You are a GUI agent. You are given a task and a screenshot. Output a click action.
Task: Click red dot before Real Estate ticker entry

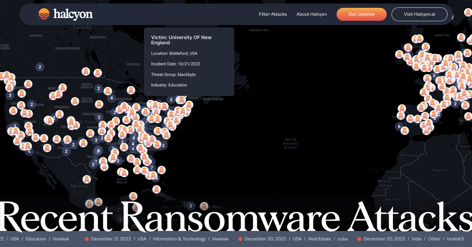pyautogui.click(x=241, y=239)
